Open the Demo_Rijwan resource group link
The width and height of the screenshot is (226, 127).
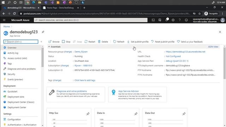(81, 52)
